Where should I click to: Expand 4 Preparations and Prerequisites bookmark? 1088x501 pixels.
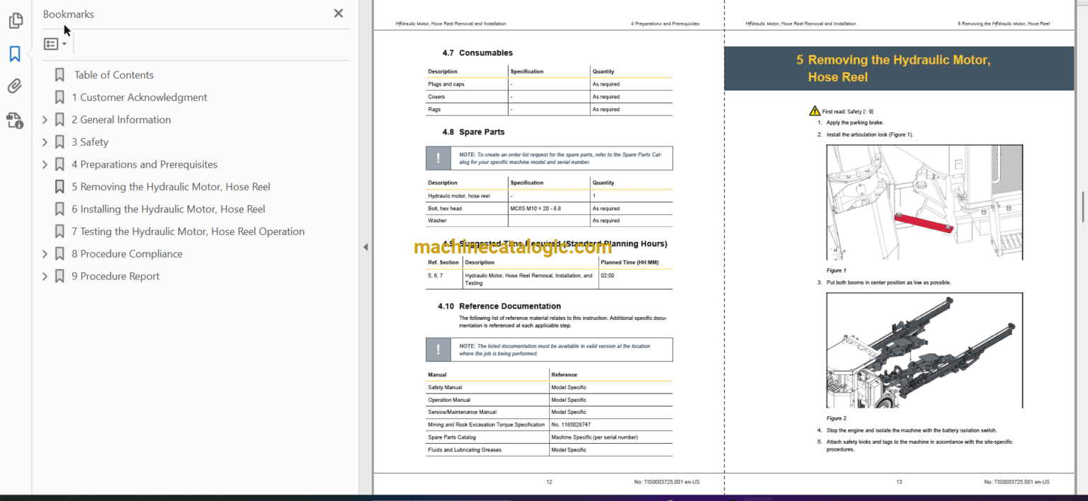[x=45, y=164]
